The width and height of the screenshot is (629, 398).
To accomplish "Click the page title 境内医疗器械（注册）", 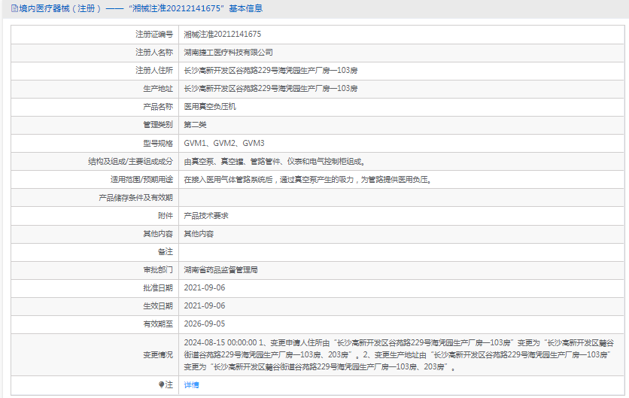I will pos(60,8).
